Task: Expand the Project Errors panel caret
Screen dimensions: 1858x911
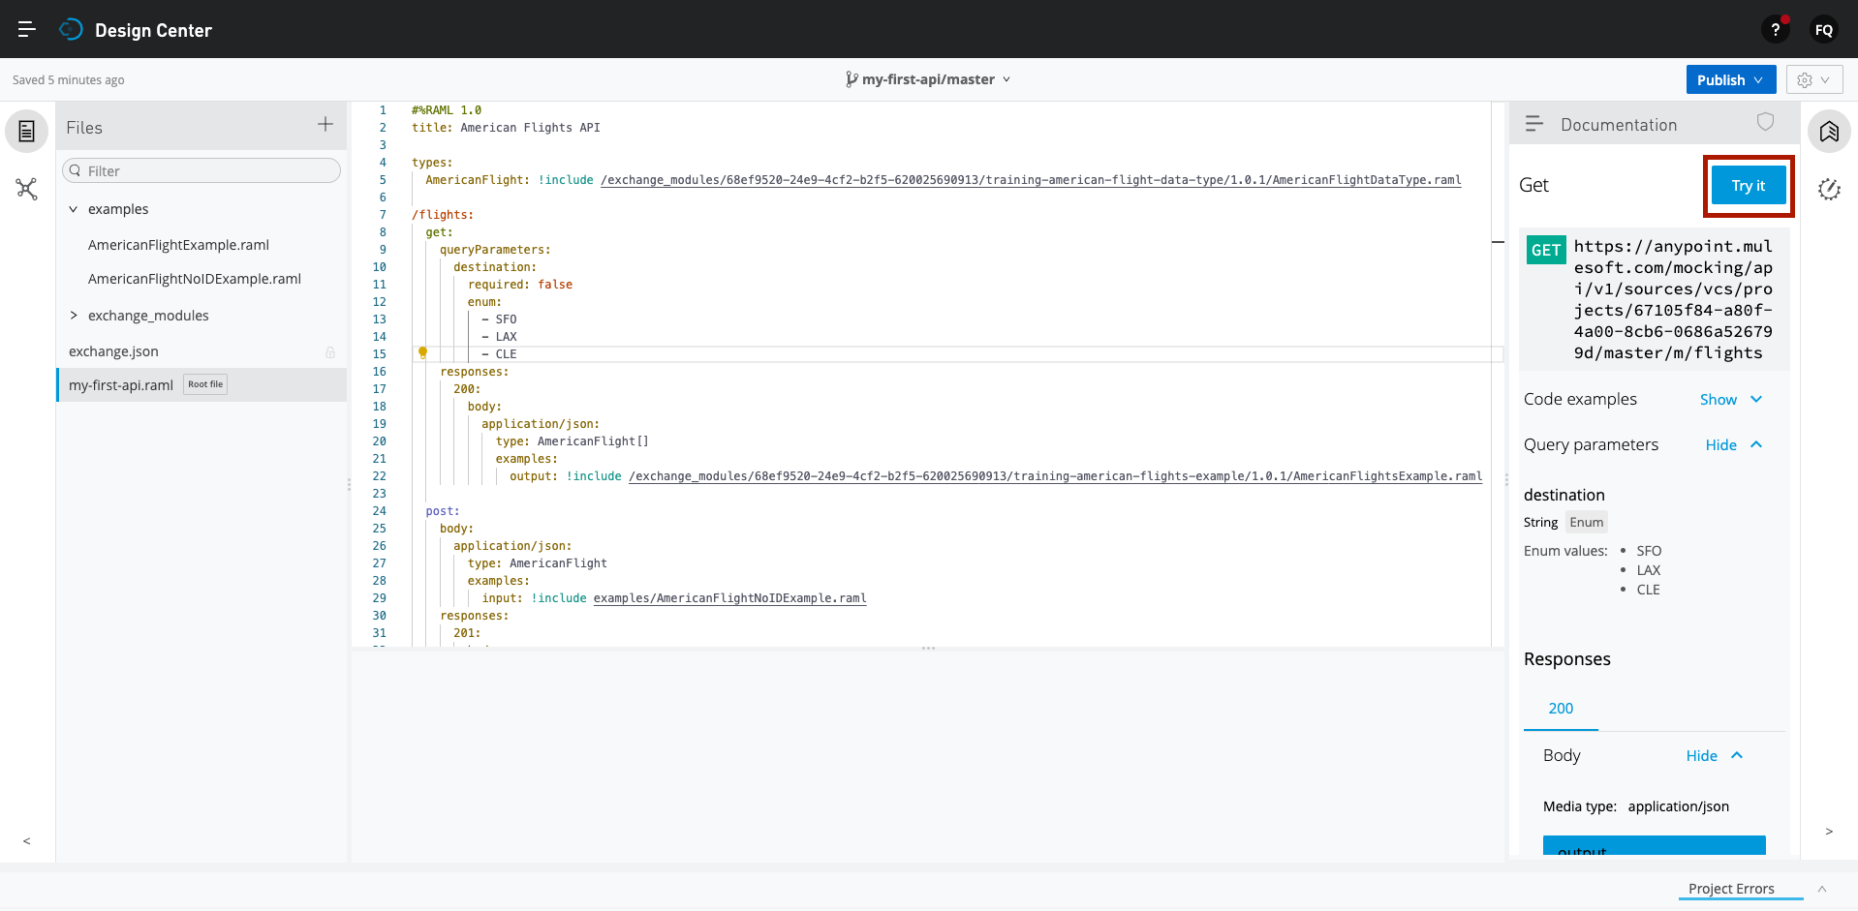Action: click(1822, 889)
